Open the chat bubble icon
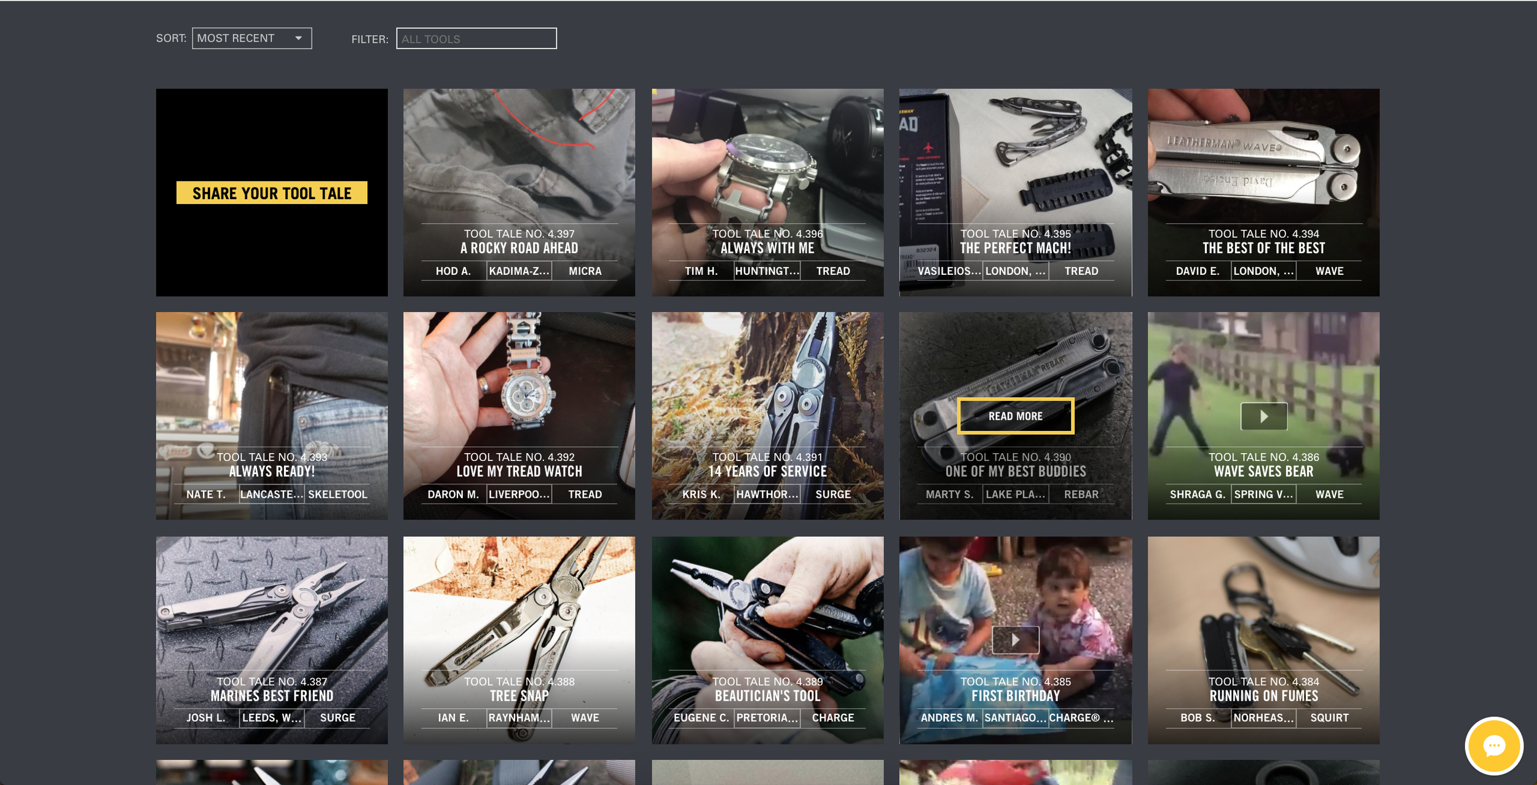1537x785 pixels. [x=1493, y=746]
